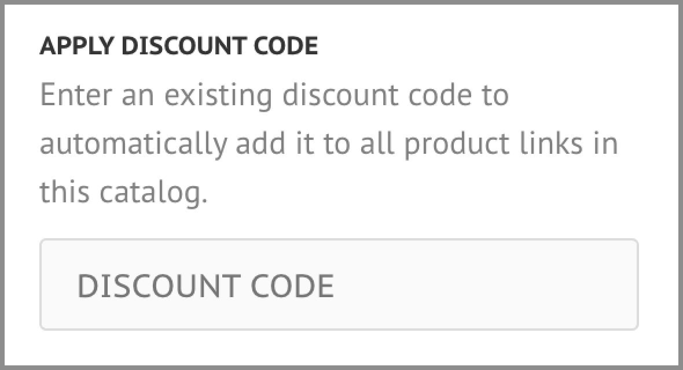Viewport: 683px width, 370px height.
Task: Click the APPLY DISCOUNT CODE heading
Action: 179,47
